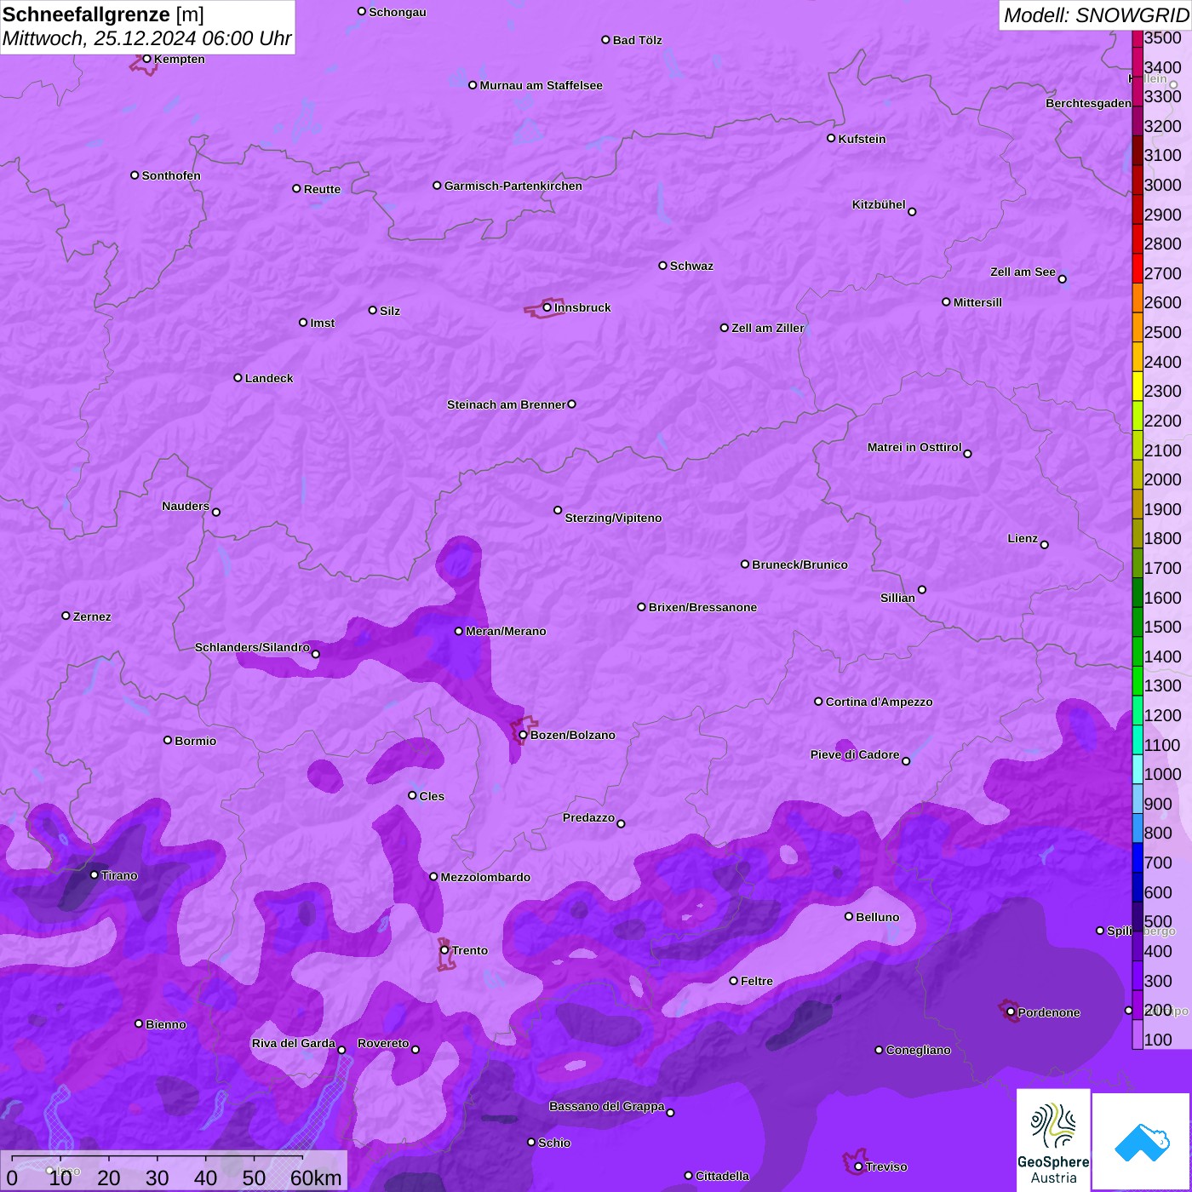This screenshot has width=1192, height=1192.
Task: Click the Cortina d'Ampezzo label
Action: click(x=879, y=702)
